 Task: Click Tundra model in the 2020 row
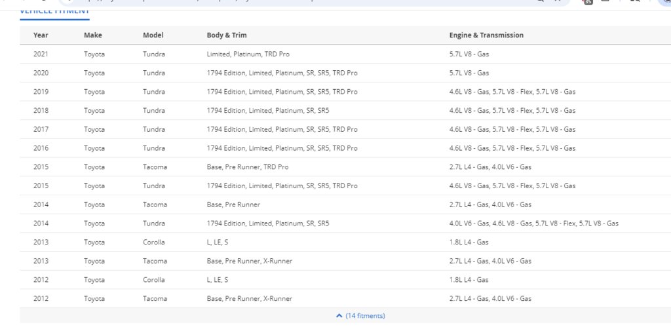(x=154, y=73)
